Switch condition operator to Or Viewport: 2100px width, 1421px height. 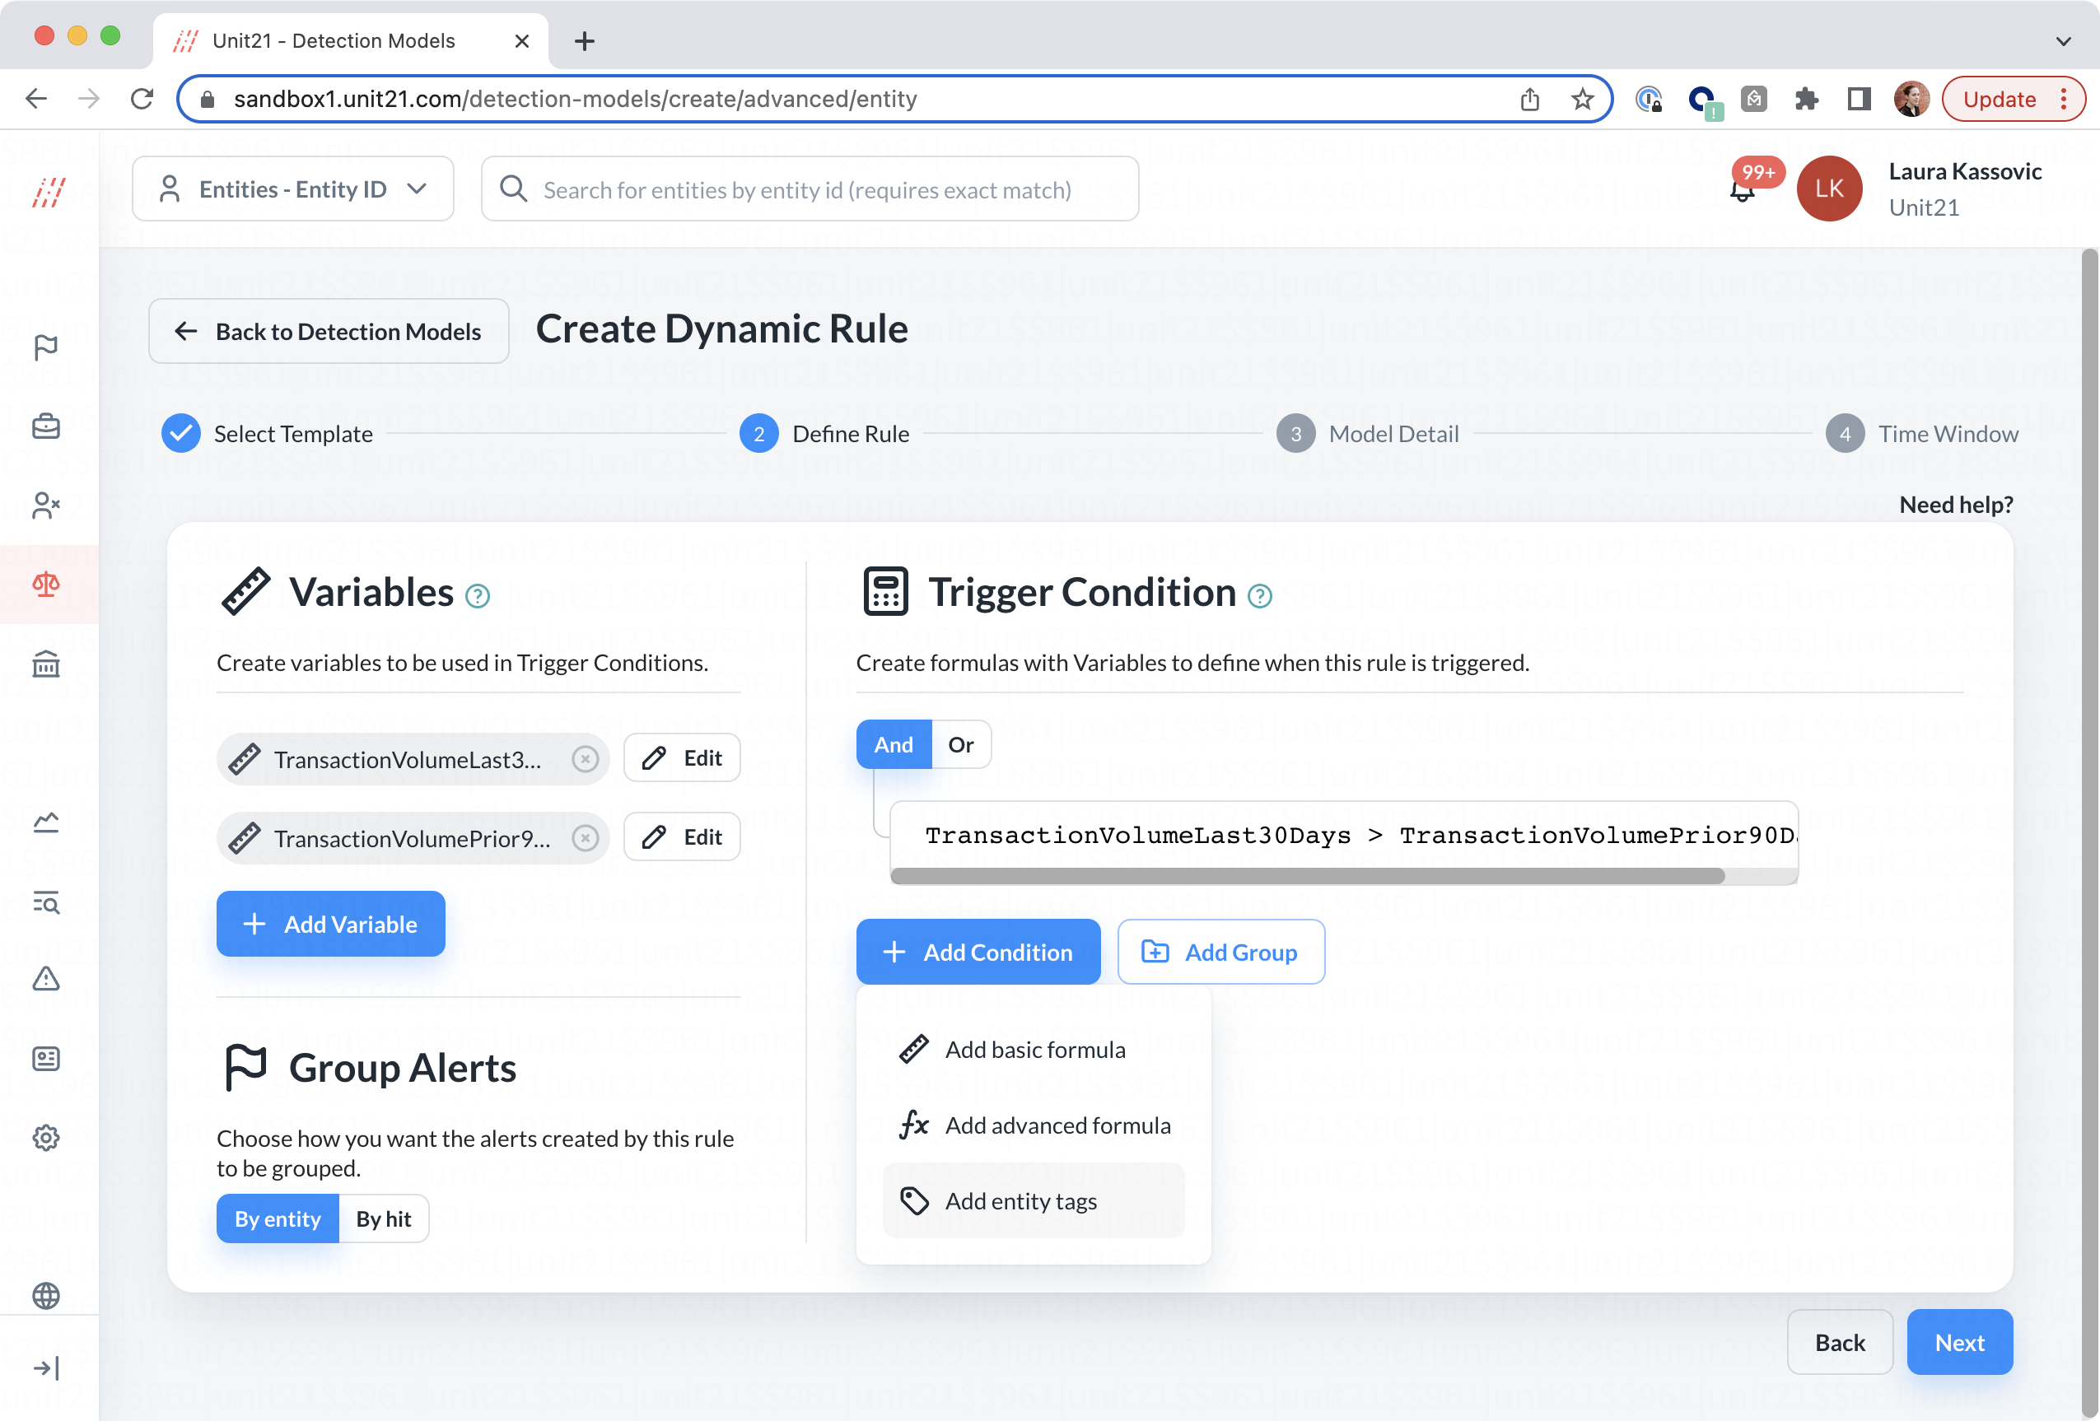pos(960,744)
